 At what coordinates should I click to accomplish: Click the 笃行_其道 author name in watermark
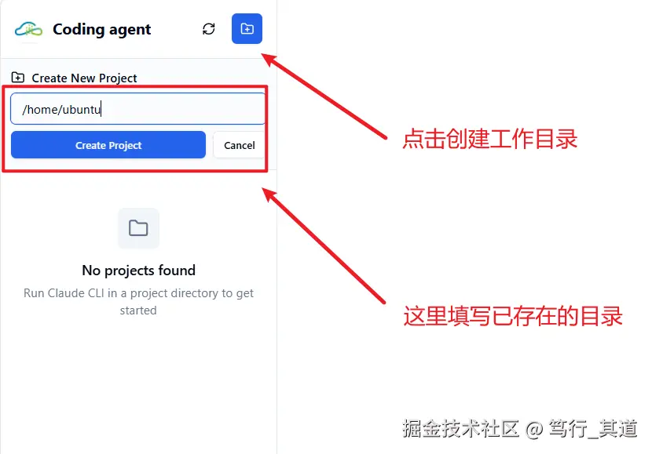coord(593,428)
